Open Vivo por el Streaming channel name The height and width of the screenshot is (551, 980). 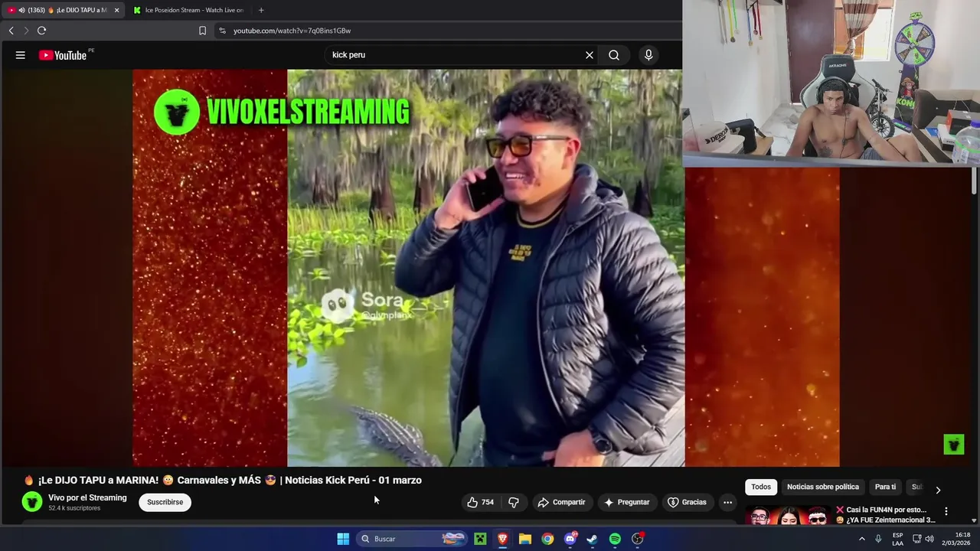87,497
